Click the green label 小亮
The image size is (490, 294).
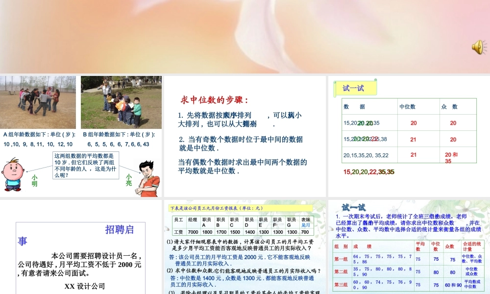(x=128, y=180)
